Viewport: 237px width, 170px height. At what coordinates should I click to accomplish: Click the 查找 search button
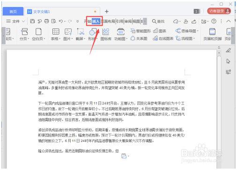[x=158, y=21]
